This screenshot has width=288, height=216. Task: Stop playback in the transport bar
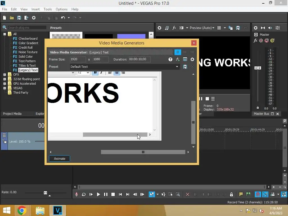point(113,194)
